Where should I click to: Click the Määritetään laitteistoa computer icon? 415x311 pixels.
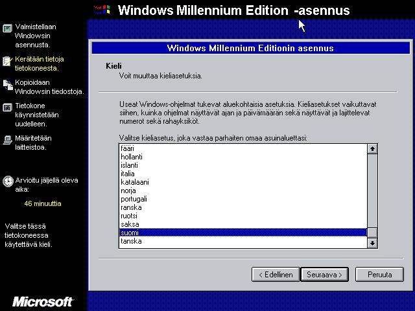(x=7, y=140)
